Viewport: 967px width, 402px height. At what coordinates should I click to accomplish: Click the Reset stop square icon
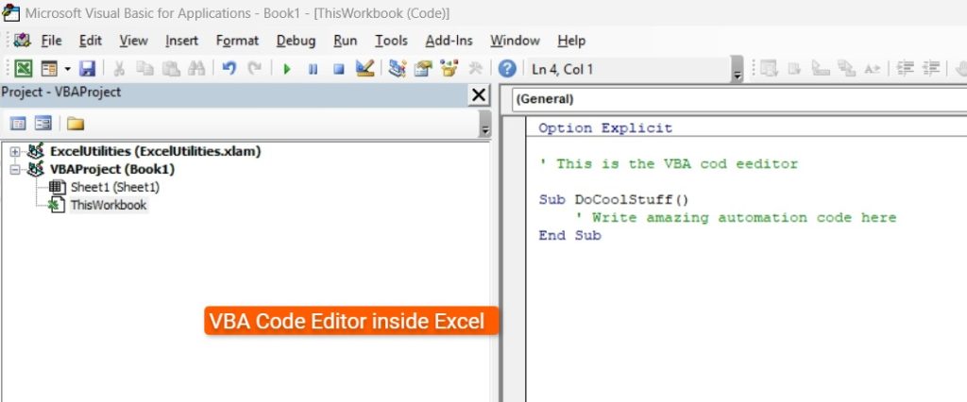(339, 69)
